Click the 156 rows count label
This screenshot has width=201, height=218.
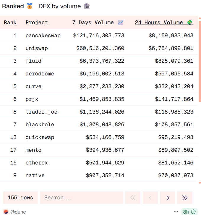tap(20, 198)
